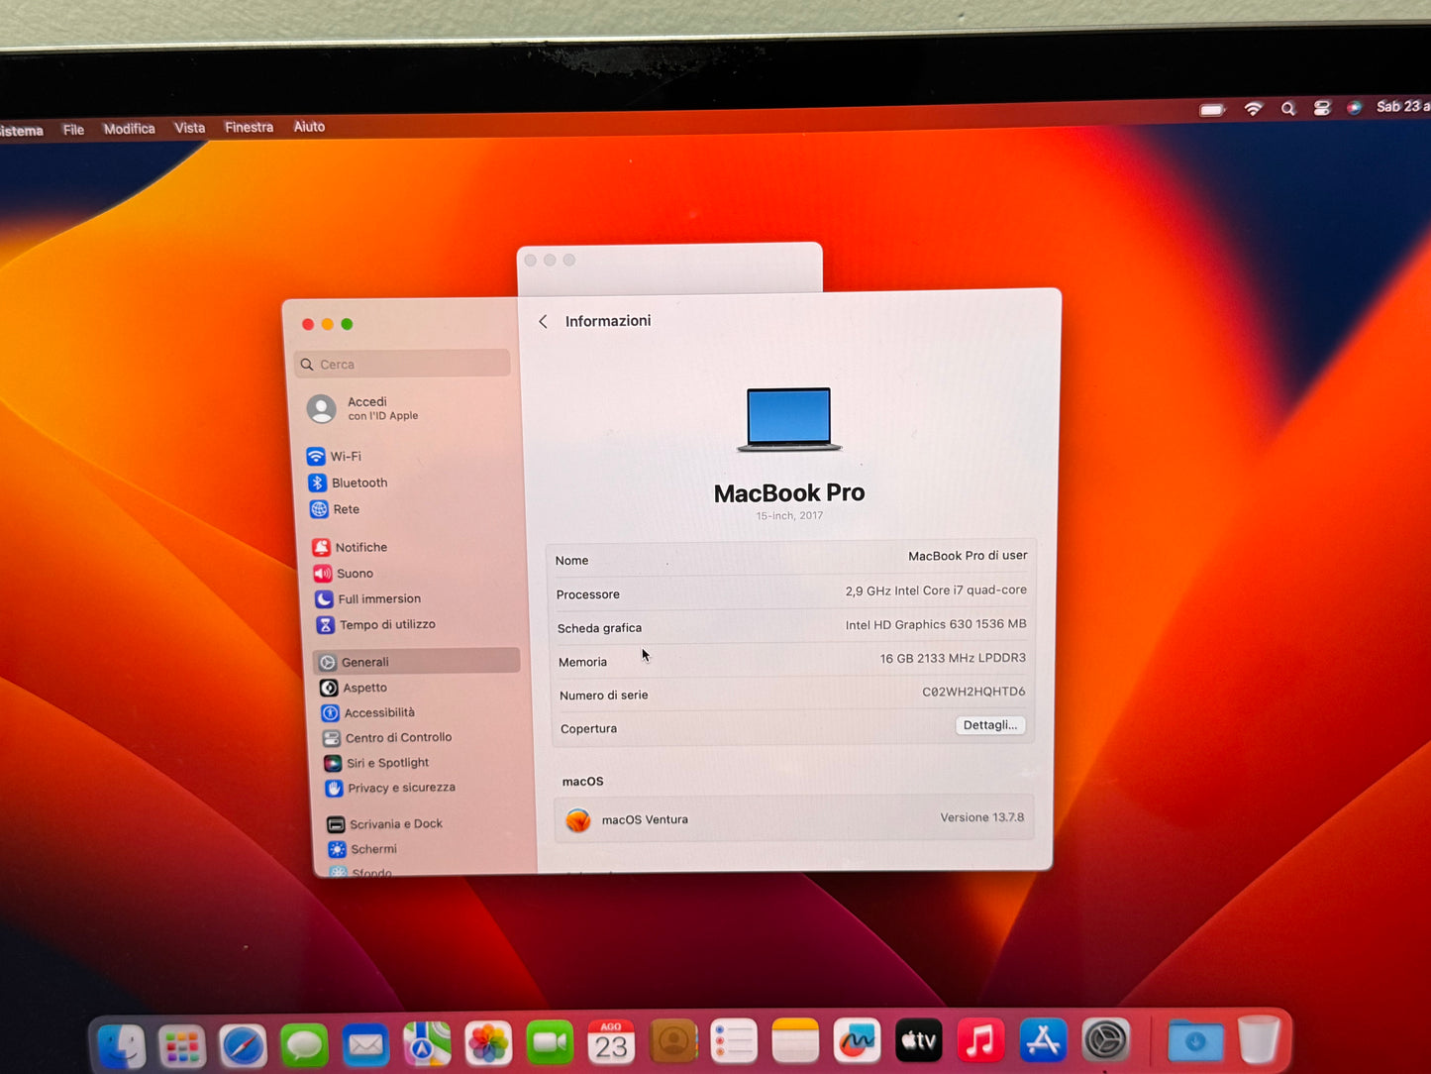Open the Trash in the Dock
Image resolution: width=1431 pixels, height=1074 pixels.
(1259, 1039)
